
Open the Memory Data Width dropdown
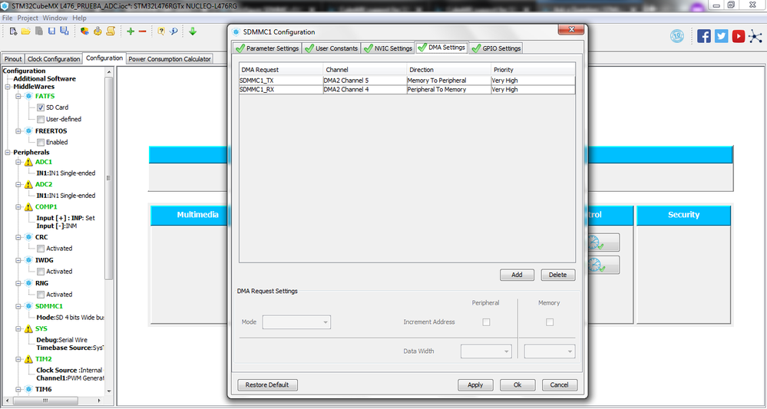click(550, 351)
